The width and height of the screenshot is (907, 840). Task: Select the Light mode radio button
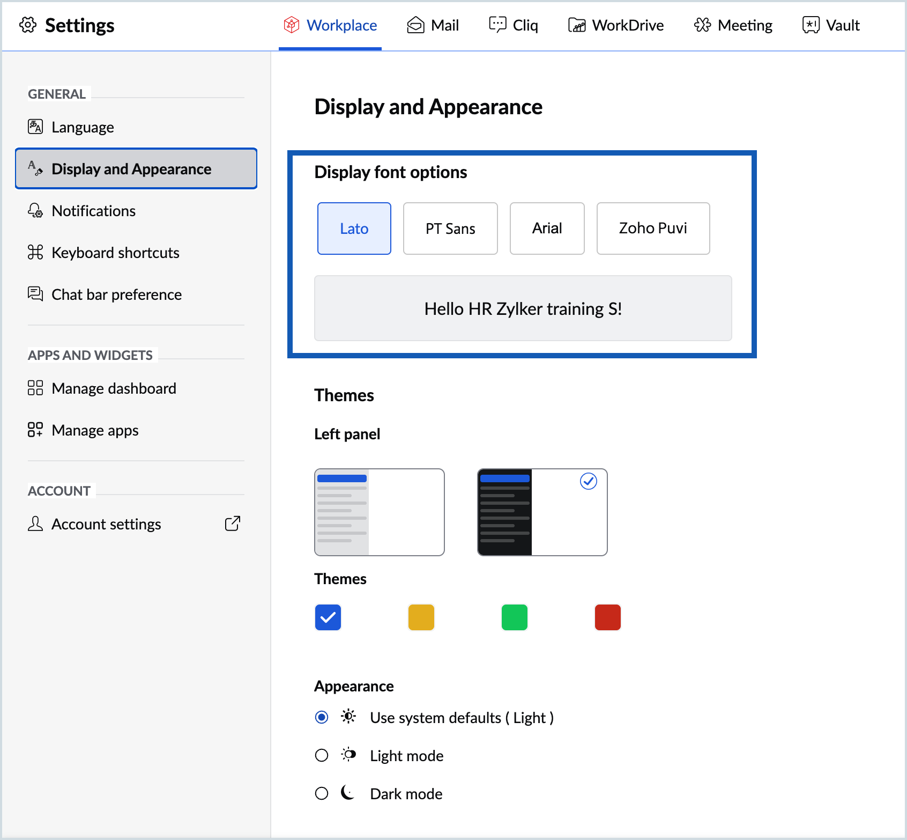pos(322,755)
